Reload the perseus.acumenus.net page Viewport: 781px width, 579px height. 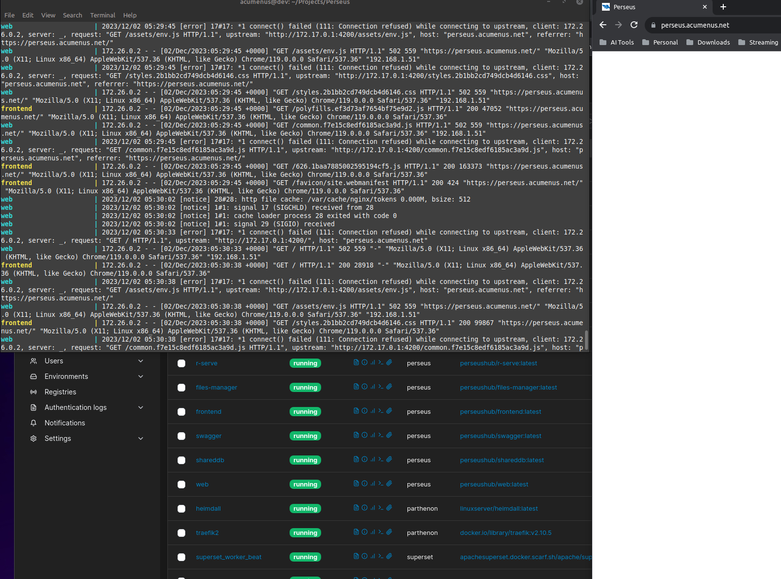(634, 25)
